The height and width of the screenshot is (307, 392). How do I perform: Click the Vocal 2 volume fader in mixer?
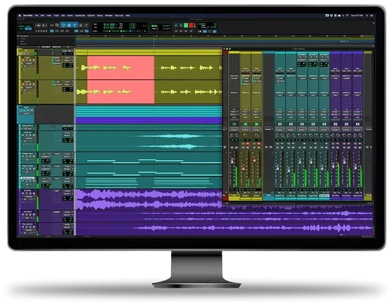[x=254, y=160]
